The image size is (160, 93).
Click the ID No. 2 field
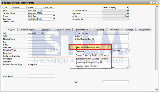tap(116, 36)
